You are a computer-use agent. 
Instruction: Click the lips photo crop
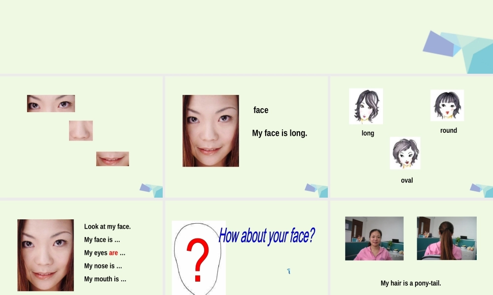(x=112, y=159)
